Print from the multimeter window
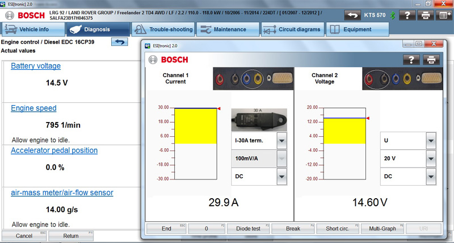The width and height of the screenshot is (454, 243). tap(431, 60)
